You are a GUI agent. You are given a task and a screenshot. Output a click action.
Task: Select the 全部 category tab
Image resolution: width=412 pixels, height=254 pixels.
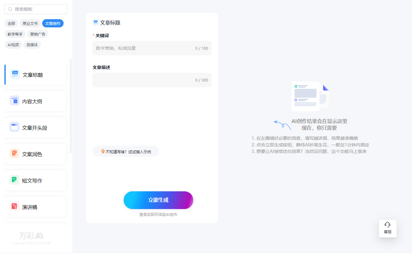11,24
